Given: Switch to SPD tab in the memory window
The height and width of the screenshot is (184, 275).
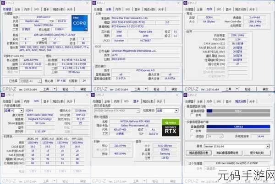Looking at the screenshot, I should 219,9.
